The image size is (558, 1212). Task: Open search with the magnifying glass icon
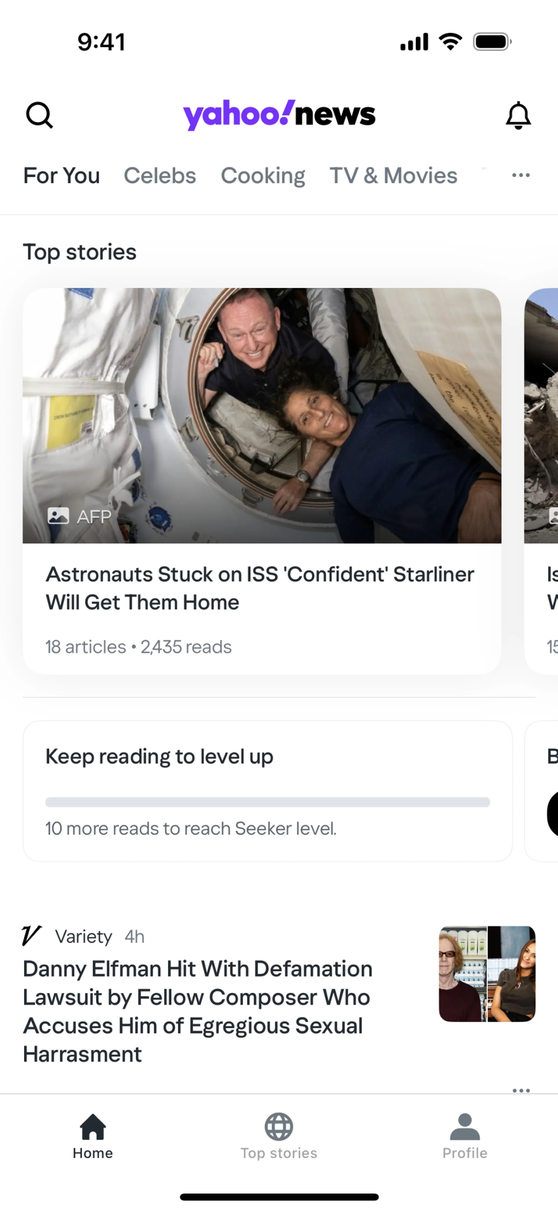tap(40, 115)
